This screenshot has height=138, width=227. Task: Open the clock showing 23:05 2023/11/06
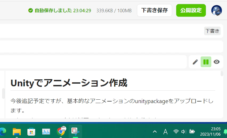(x=210, y=132)
